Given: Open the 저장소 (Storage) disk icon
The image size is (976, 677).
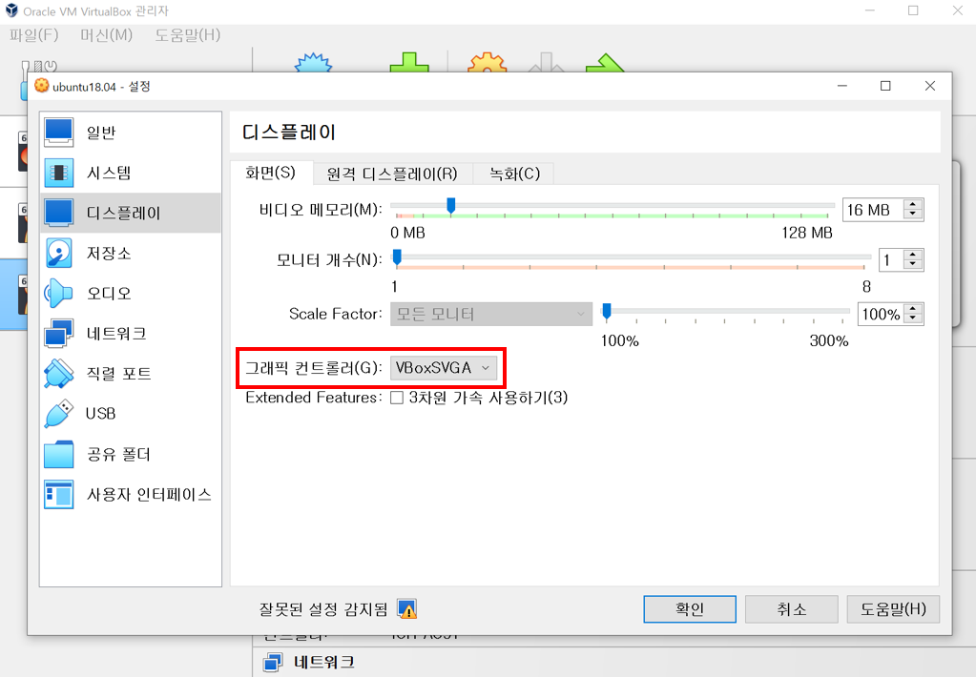Looking at the screenshot, I should [59, 254].
